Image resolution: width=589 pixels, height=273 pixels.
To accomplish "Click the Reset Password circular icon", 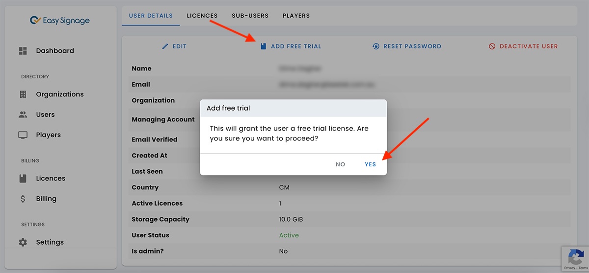I will tap(376, 46).
